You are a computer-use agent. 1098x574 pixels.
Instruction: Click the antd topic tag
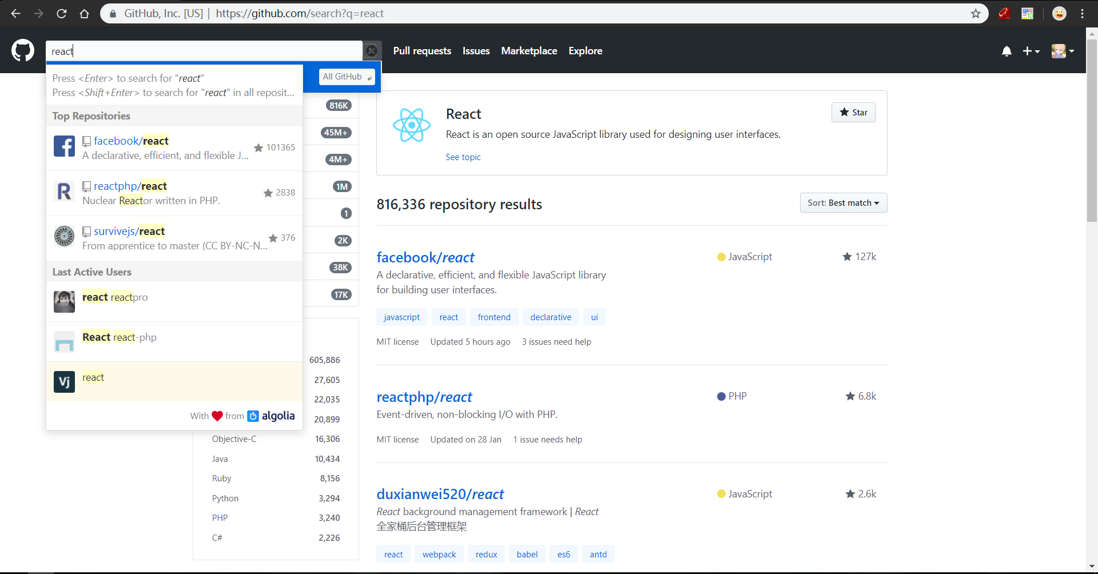(598, 555)
